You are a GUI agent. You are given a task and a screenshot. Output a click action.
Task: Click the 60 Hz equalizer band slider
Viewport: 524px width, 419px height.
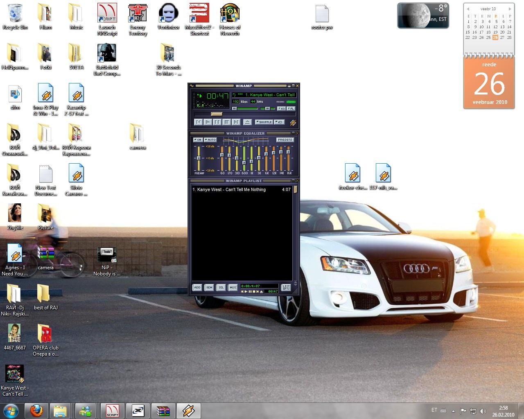click(x=222, y=158)
